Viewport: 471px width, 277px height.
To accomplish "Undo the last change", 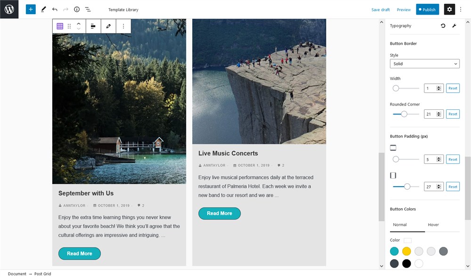I will pos(55,9).
